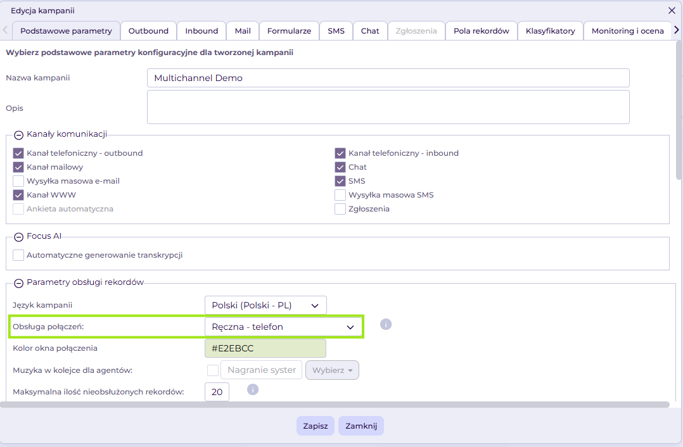Image resolution: width=683 pixels, height=447 pixels.
Task: Open the Wybierz dropdown button
Action: pos(333,370)
